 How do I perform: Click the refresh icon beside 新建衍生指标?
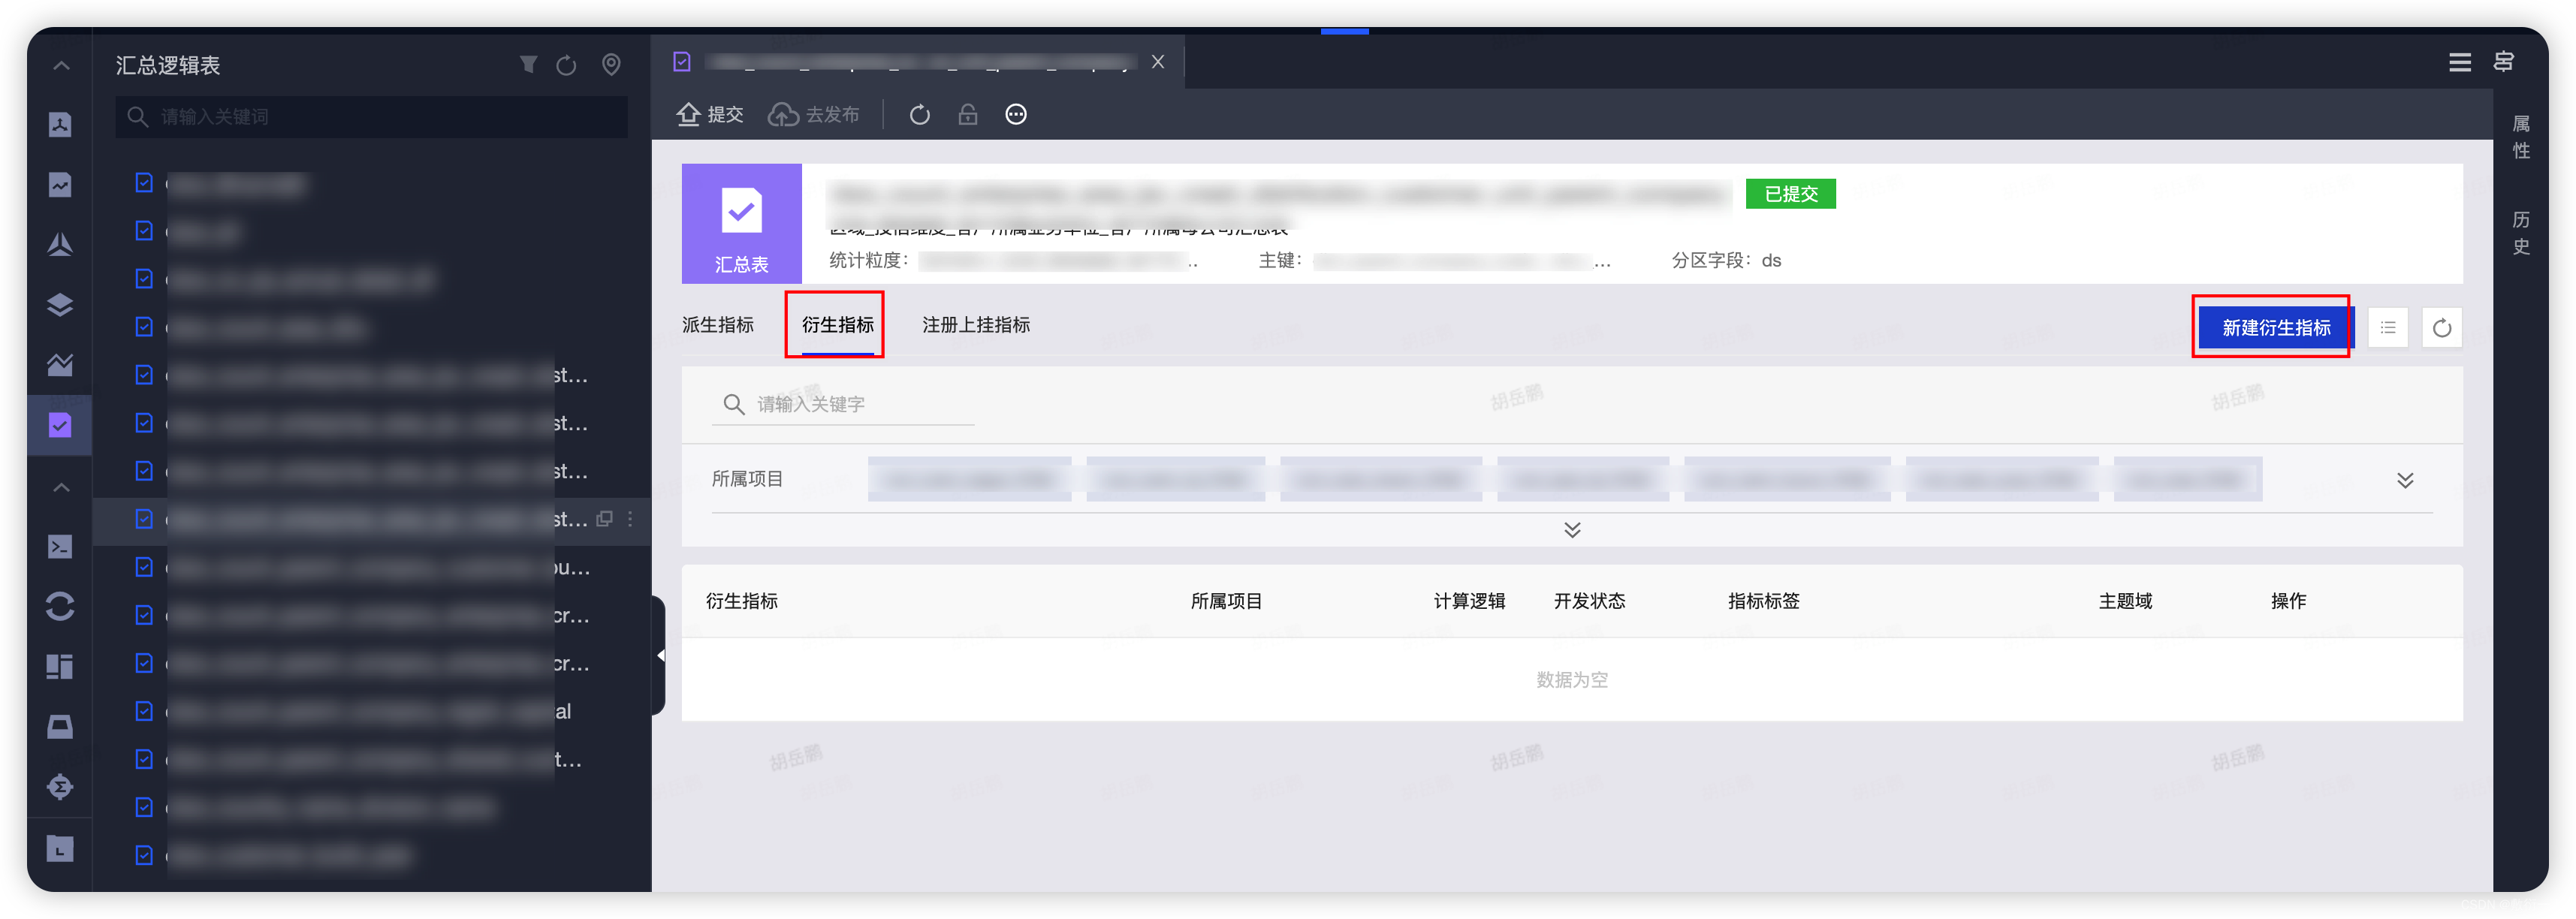pos(2441,327)
